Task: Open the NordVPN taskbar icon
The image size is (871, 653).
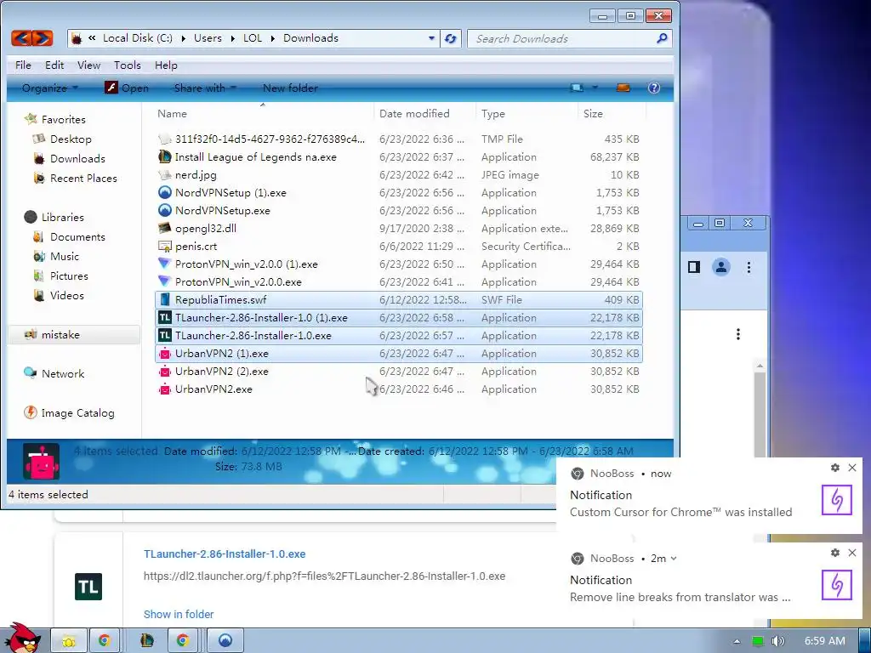Action: click(x=225, y=640)
